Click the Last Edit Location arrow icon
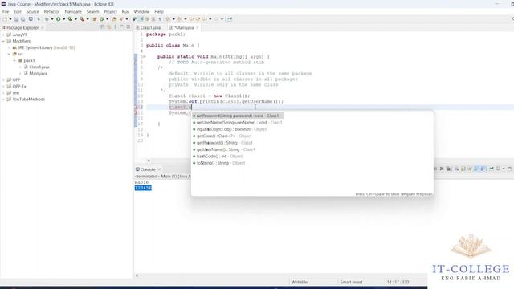 click(191, 19)
